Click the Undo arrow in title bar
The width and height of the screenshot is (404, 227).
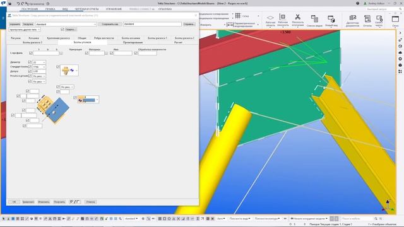pyautogui.click(x=18, y=4)
